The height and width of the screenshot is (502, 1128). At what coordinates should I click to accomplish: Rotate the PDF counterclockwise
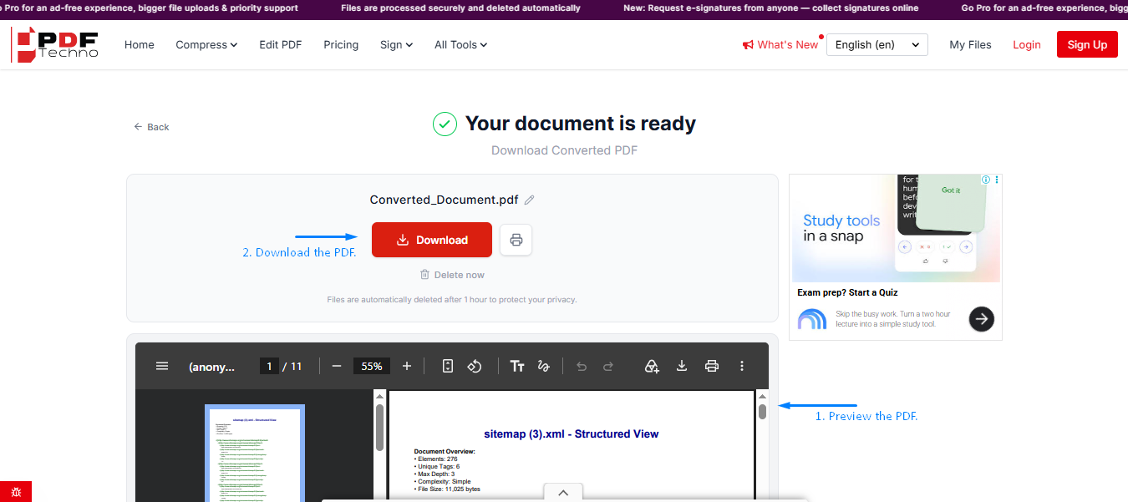point(475,366)
